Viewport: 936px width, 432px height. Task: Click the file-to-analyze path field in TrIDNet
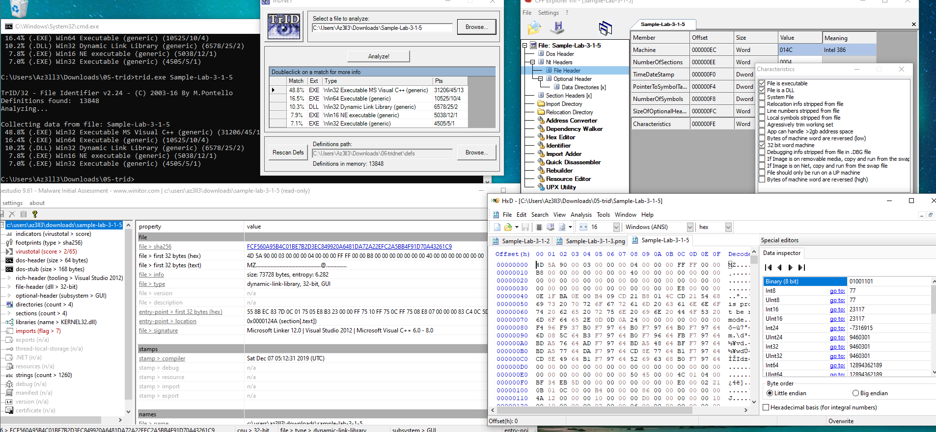click(x=382, y=28)
